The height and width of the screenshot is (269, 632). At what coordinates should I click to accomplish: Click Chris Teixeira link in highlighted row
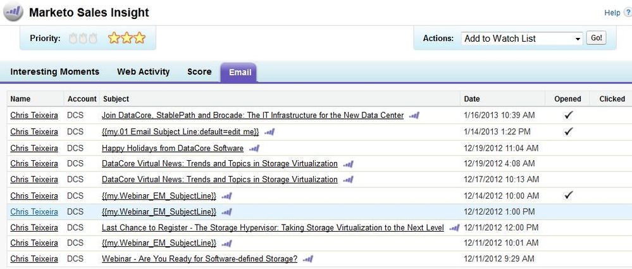34,211
